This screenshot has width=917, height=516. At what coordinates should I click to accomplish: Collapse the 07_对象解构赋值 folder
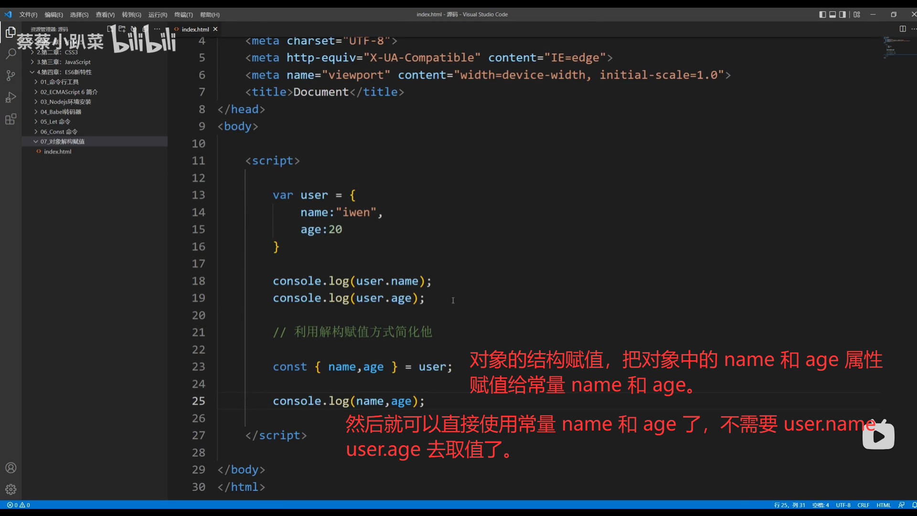62,141
